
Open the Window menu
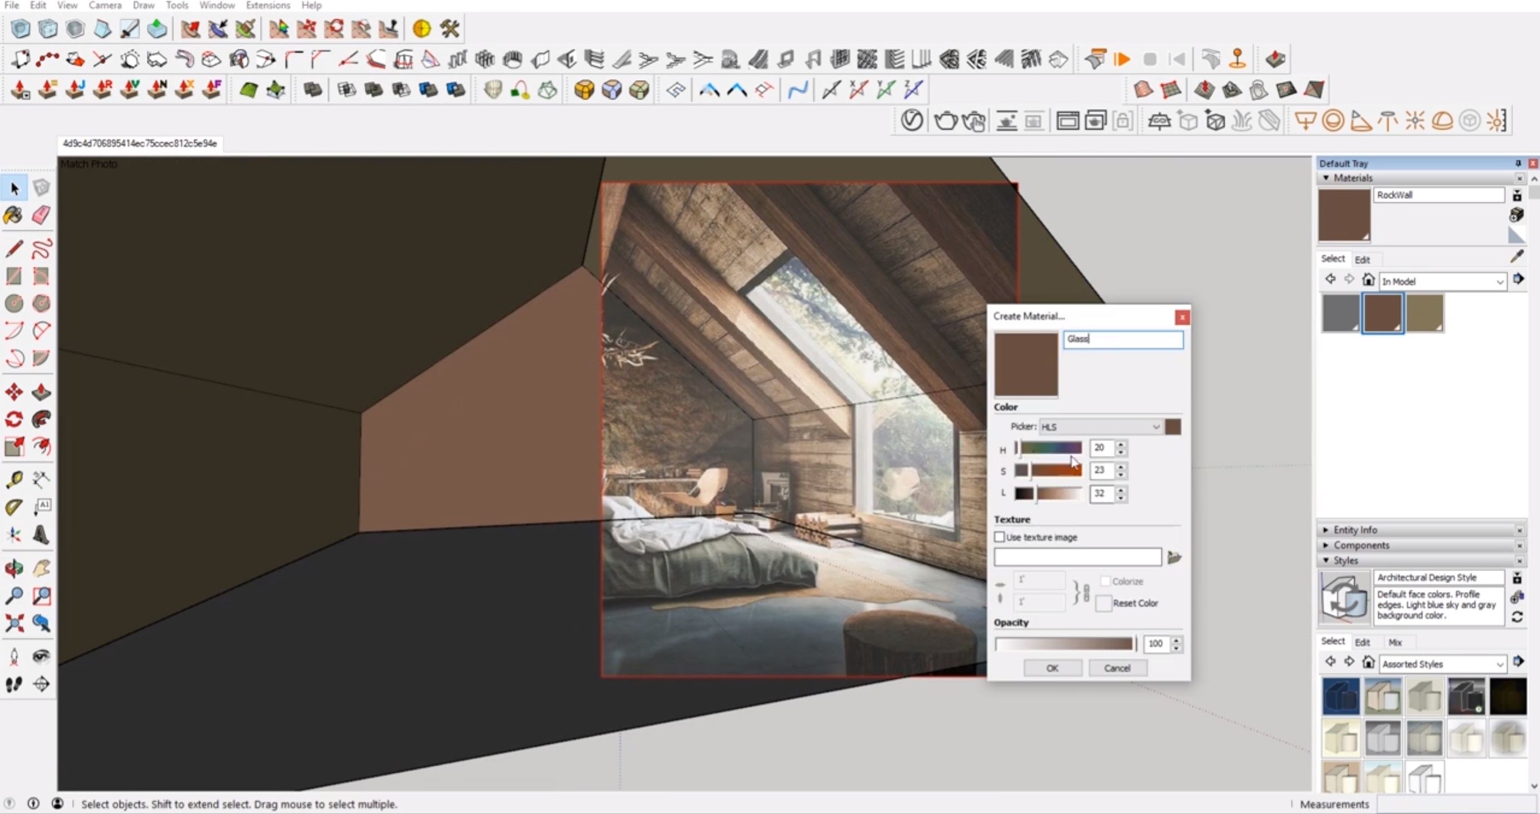tap(216, 6)
